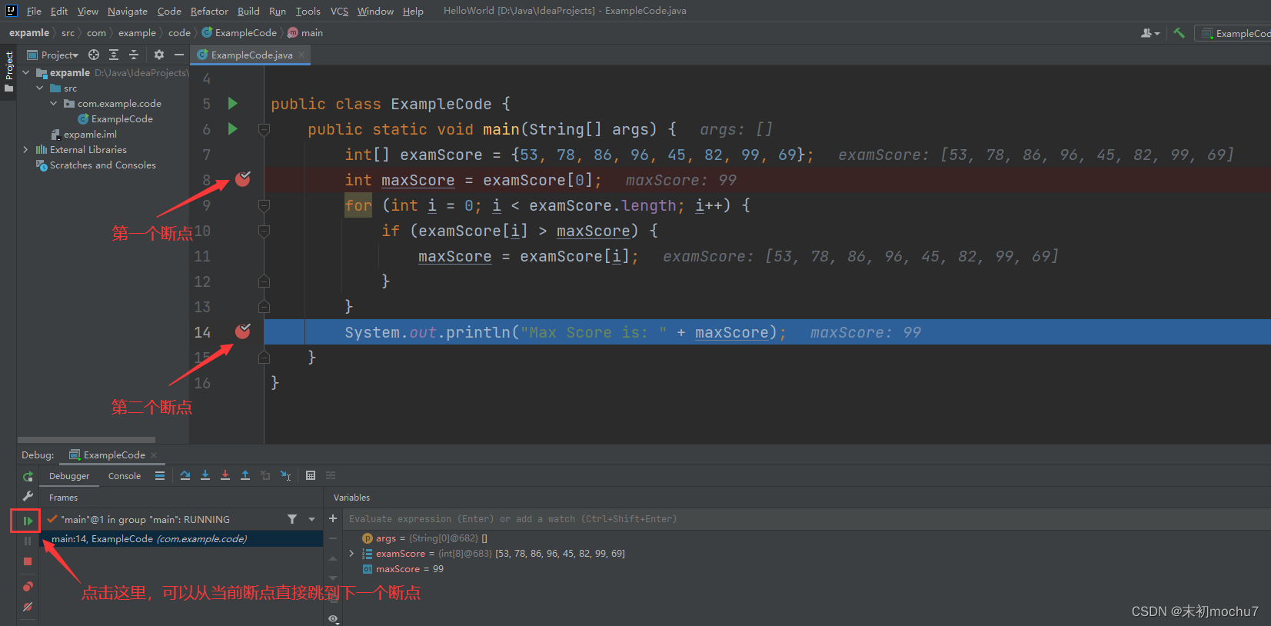Viewport: 1271px width, 626px height.
Task: Click the Evaluate expression input field
Action: [x=806, y=519]
